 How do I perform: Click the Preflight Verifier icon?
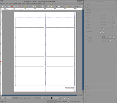coord(18,6)
